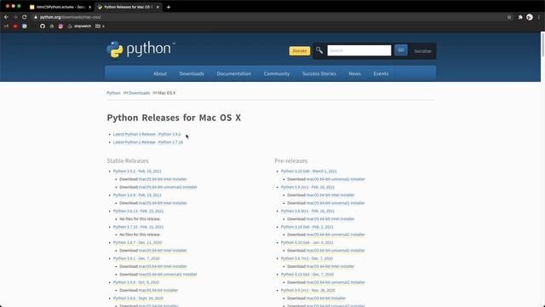545x307 pixels.
Task: Open the Chrome extensions puzzle icon
Action: pos(520,17)
